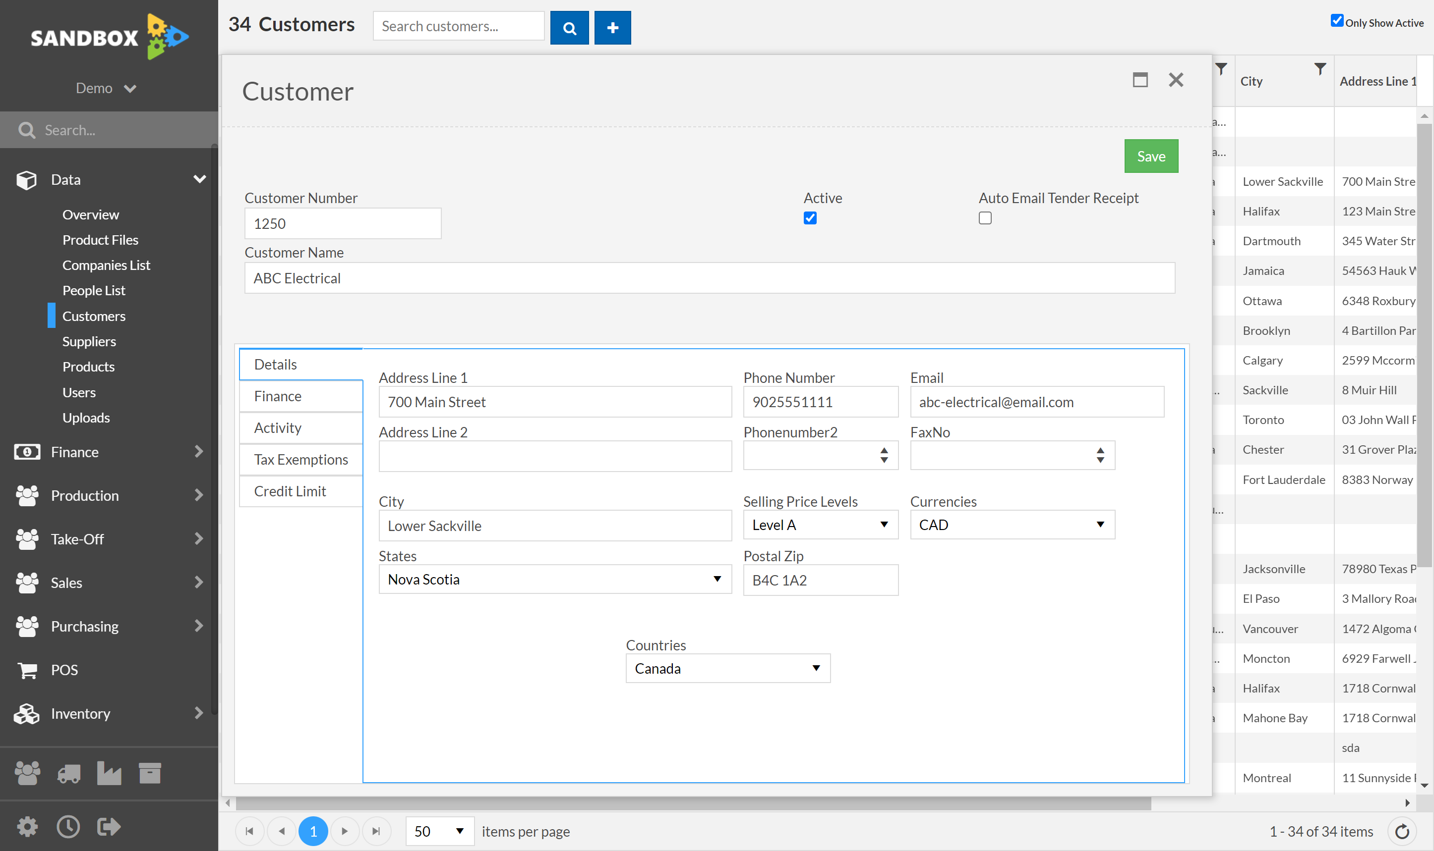The width and height of the screenshot is (1434, 851).
Task: Click the Customer Name field
Action: (710, 278)
